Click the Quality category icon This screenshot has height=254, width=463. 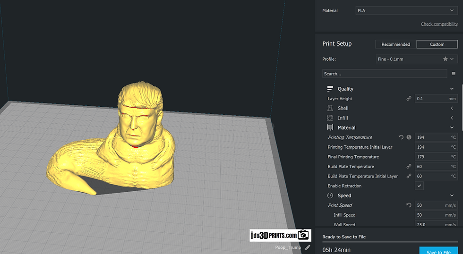[330, 89]
